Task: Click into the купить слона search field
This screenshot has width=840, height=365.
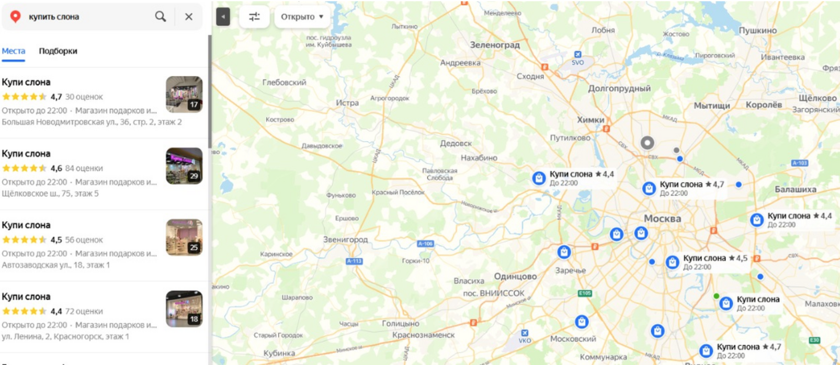Action: pos(89,17)
